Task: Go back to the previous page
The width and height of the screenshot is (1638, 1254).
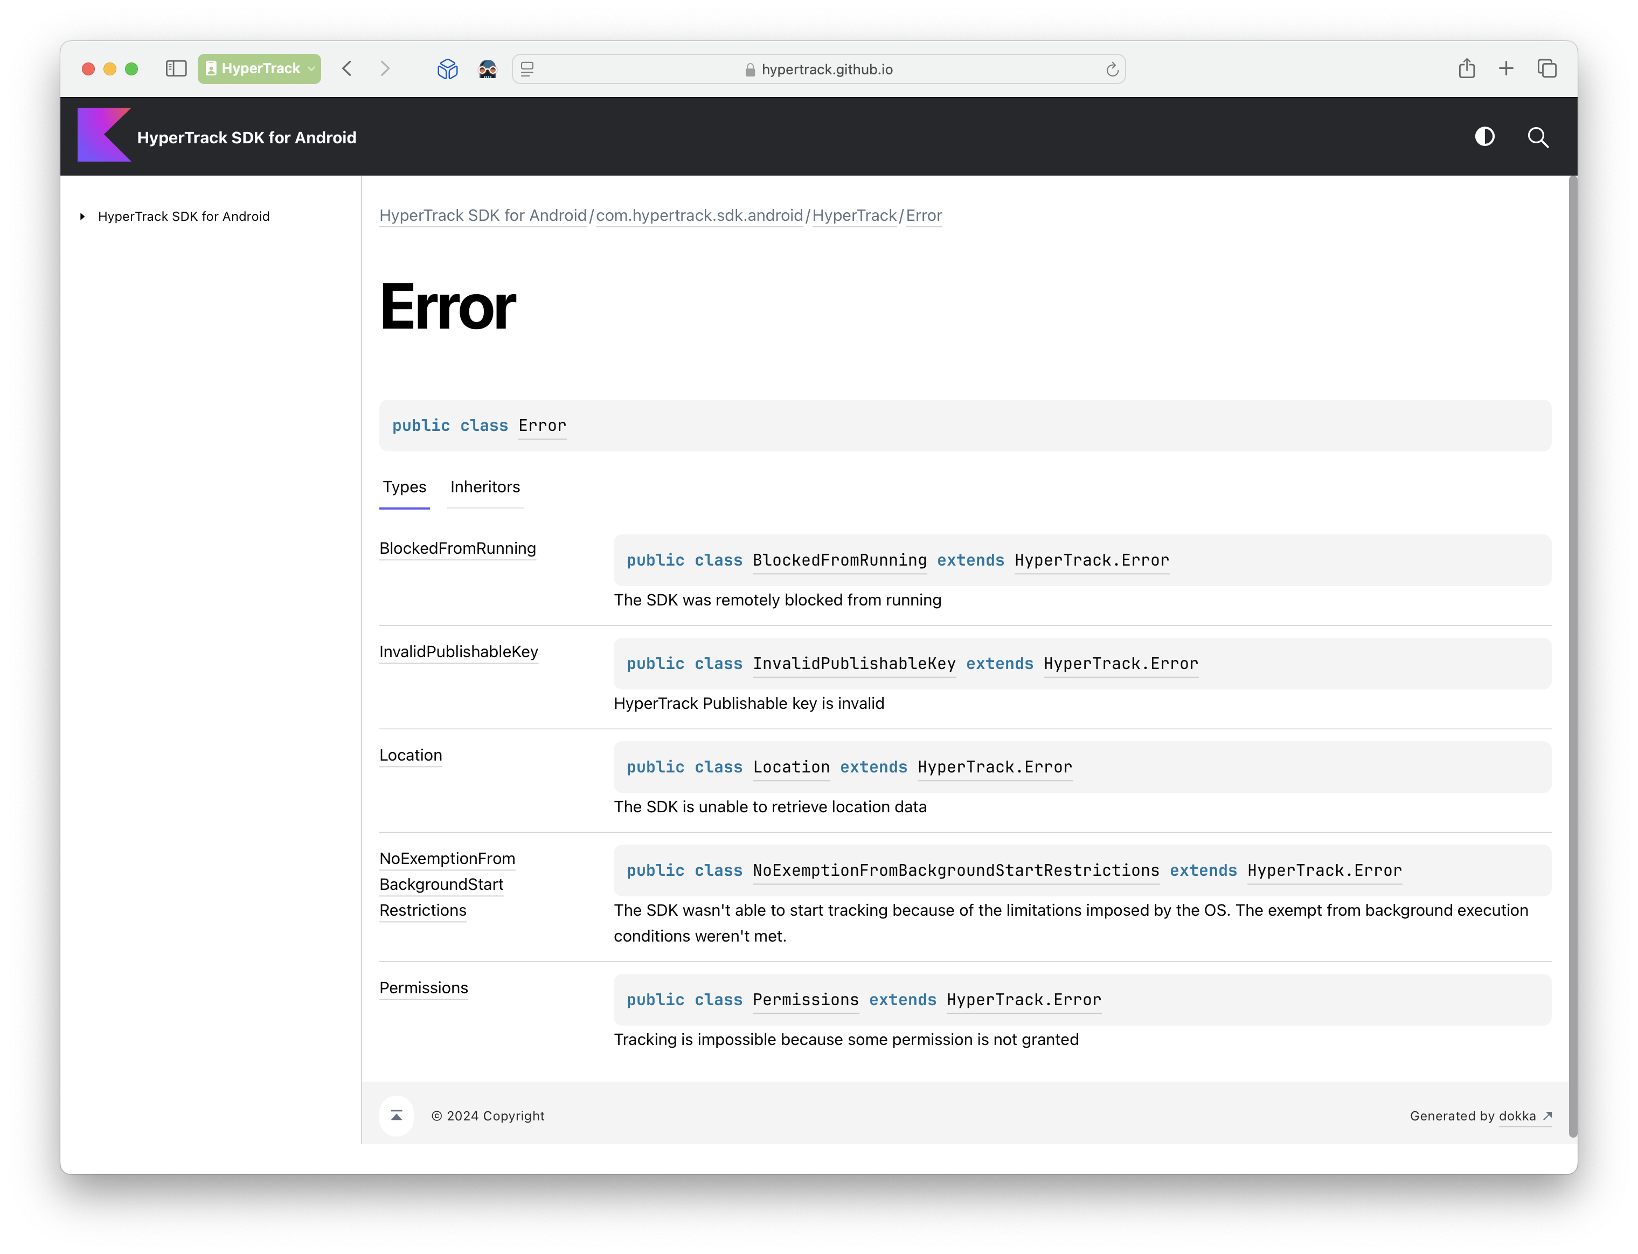Action: click(347, 68)
